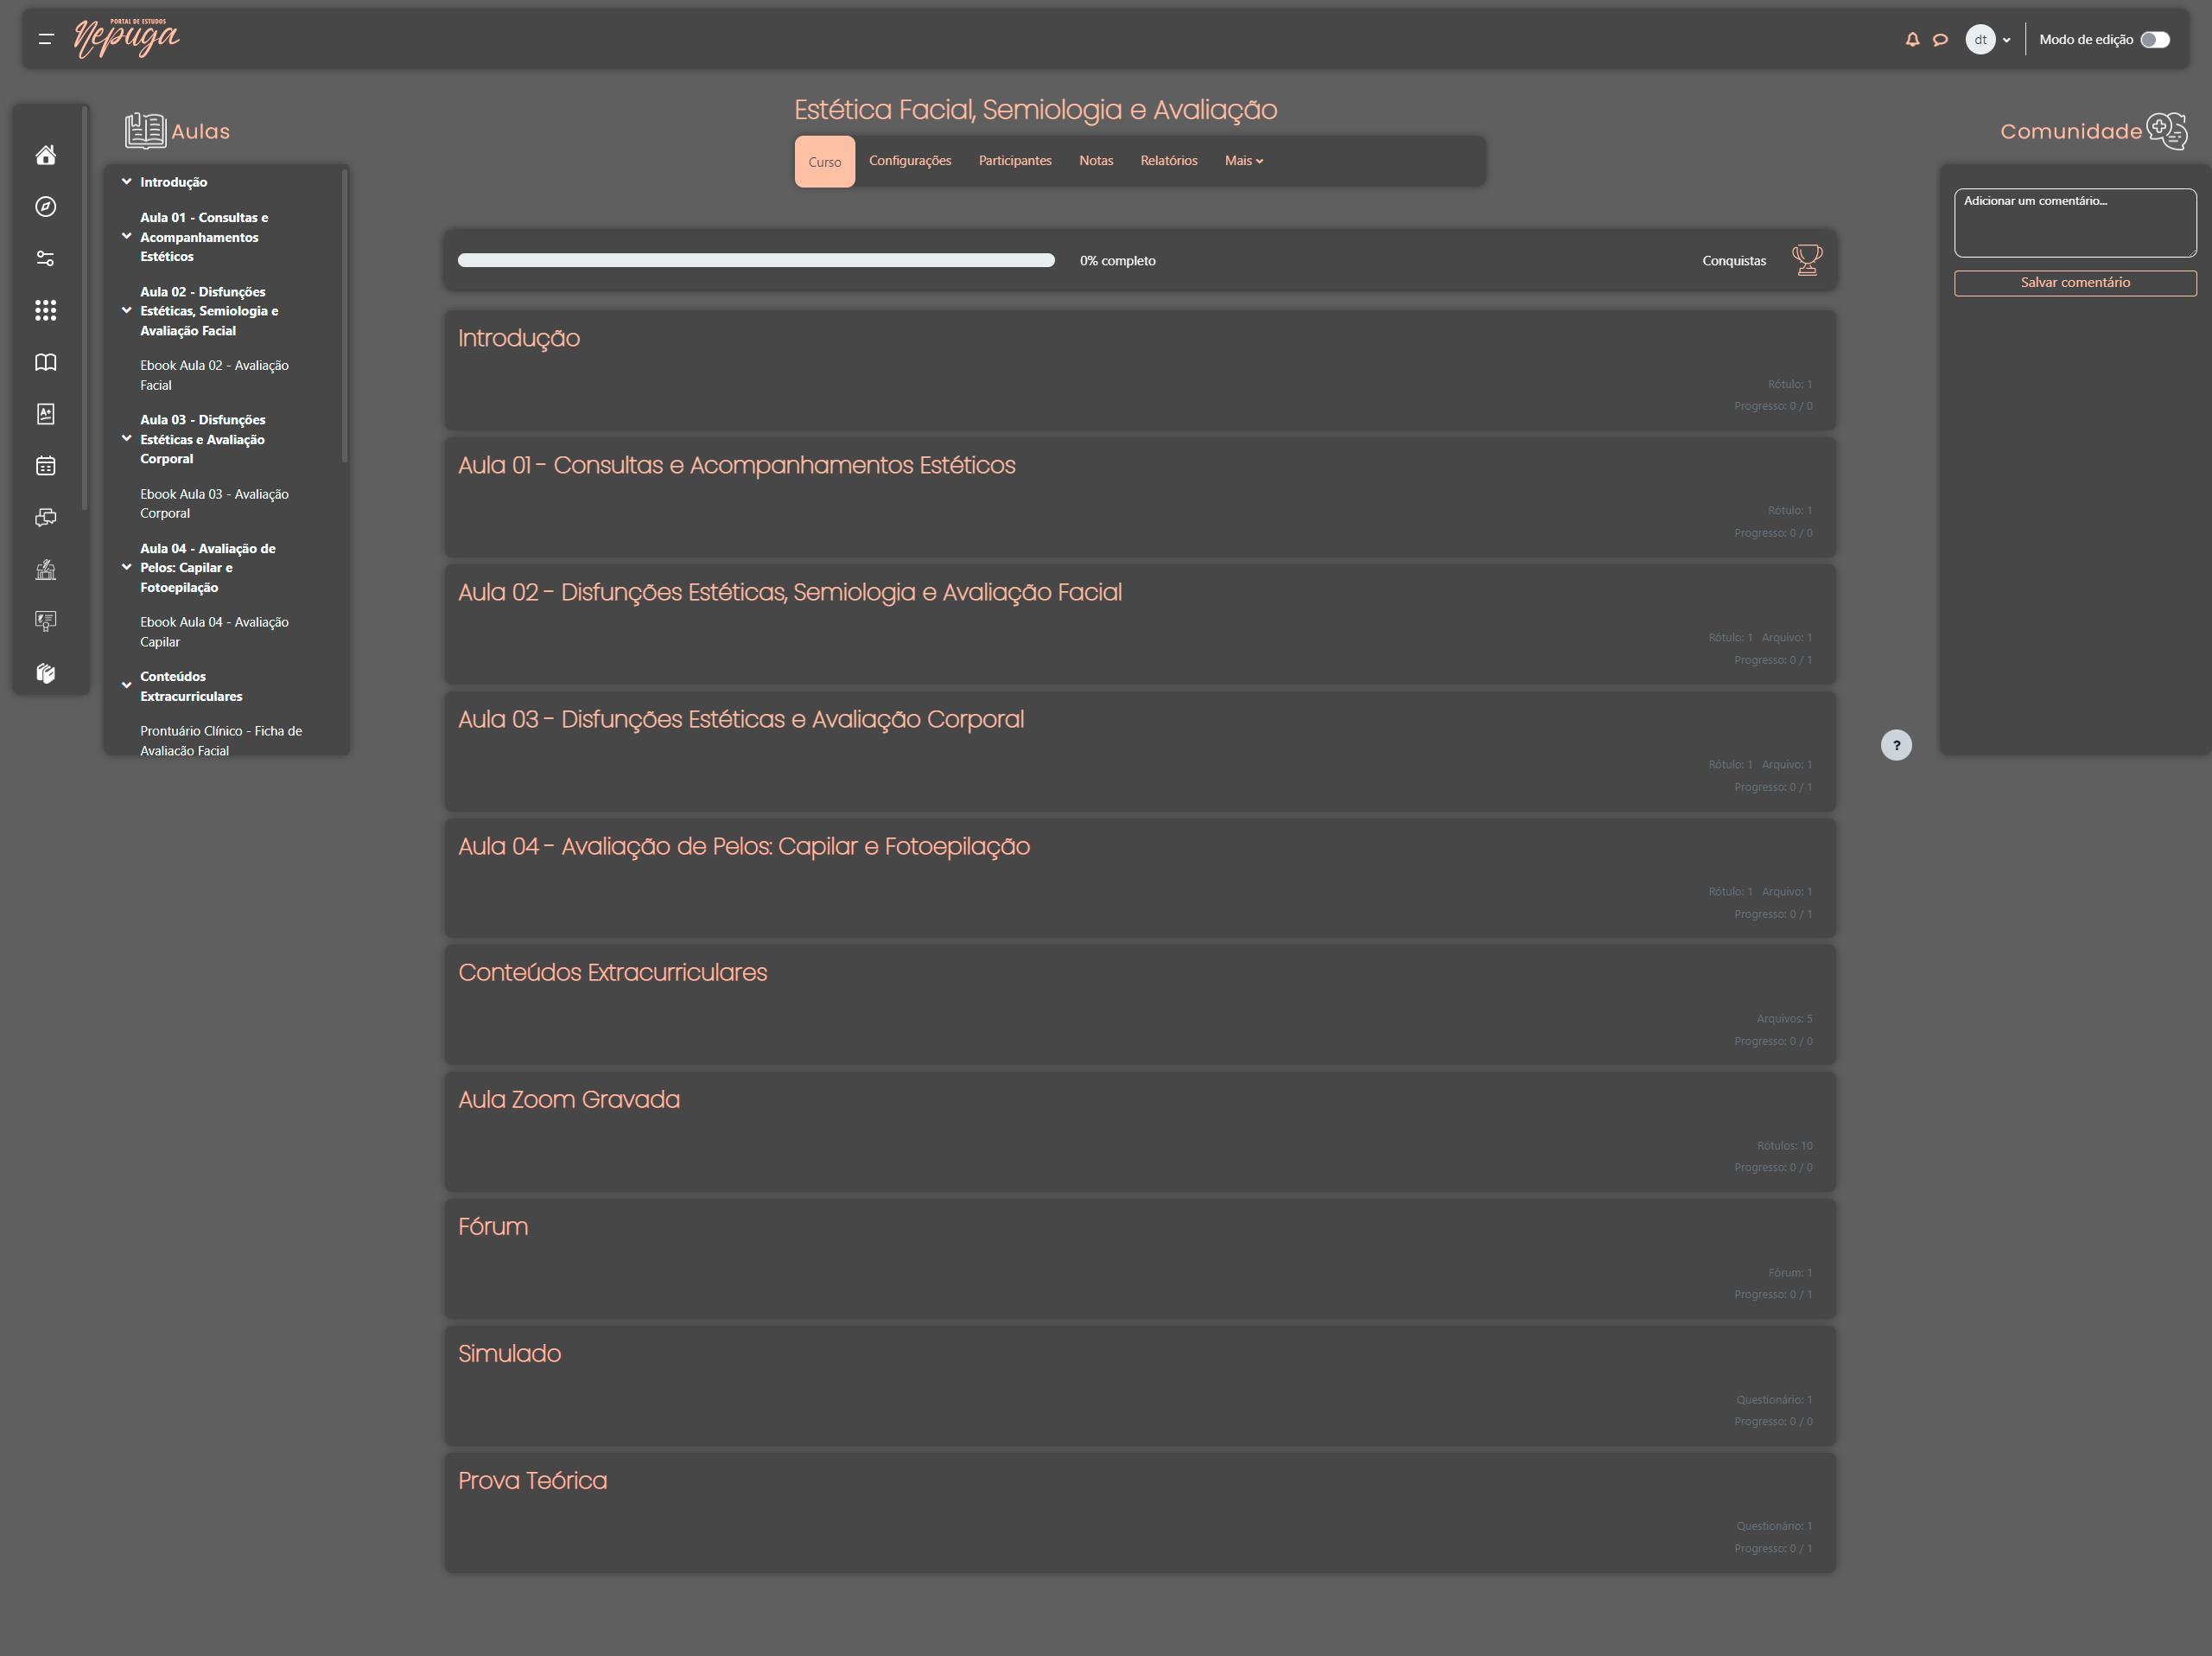Click the Comunidade heading text
Screen dimensions: 2212x1656
[2071, 131]
